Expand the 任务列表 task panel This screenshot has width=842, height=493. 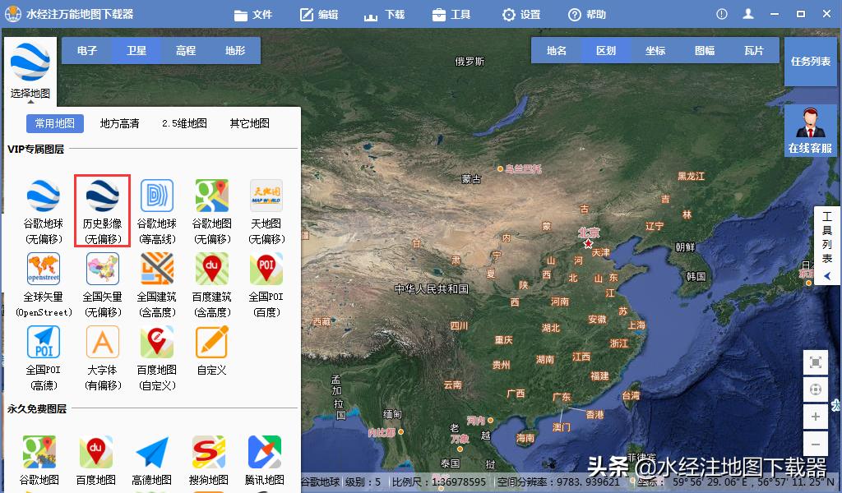810,62
